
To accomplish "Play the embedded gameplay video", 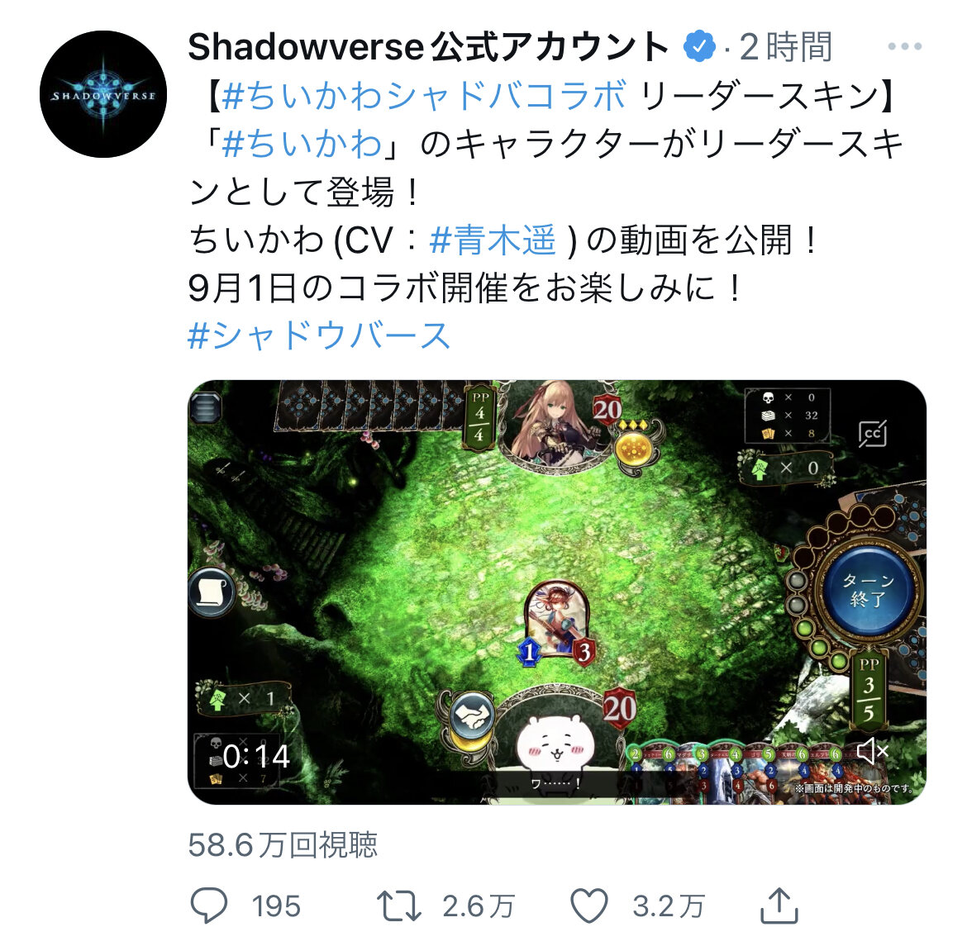I will click(x=556, y=592).
